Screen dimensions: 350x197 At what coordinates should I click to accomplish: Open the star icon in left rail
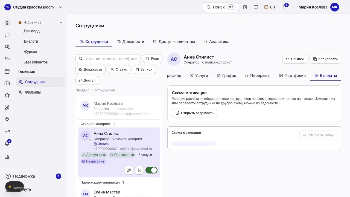pyautogui.click(x=7, y=95)
